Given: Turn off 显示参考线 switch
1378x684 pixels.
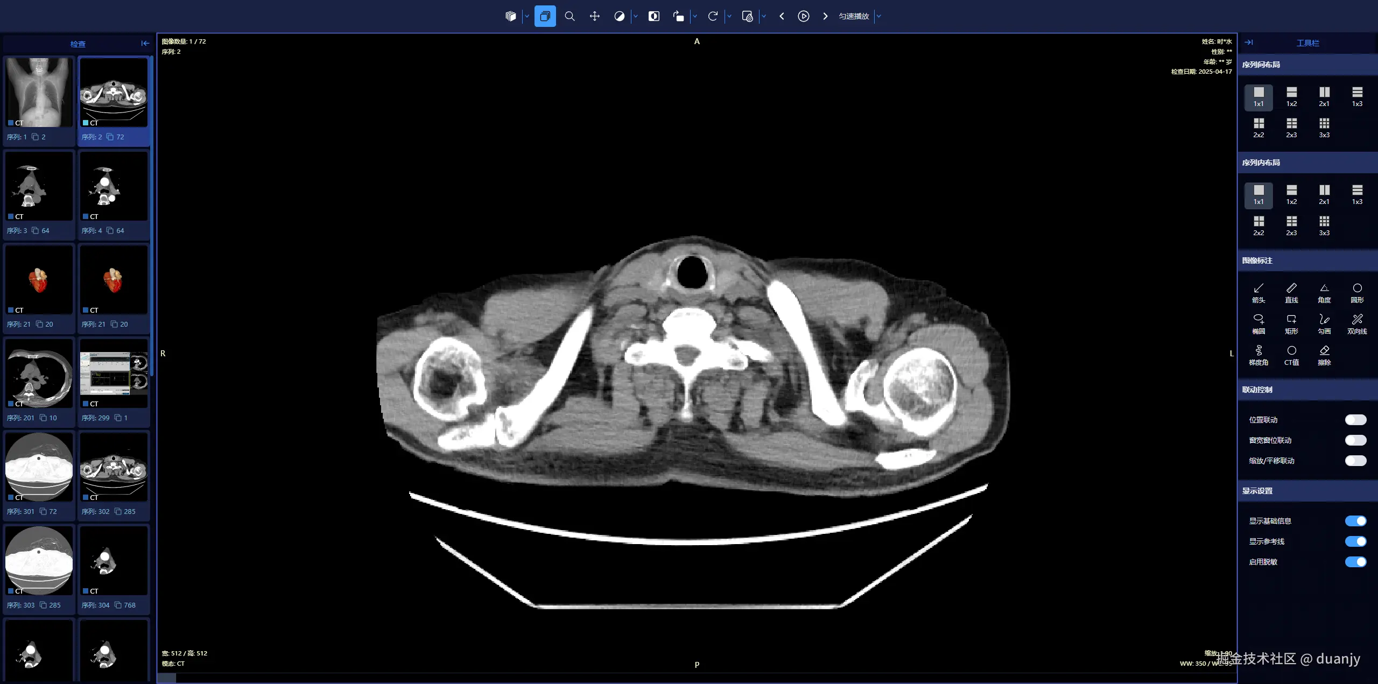Looking at the screenshot, I should [1355, 541].
